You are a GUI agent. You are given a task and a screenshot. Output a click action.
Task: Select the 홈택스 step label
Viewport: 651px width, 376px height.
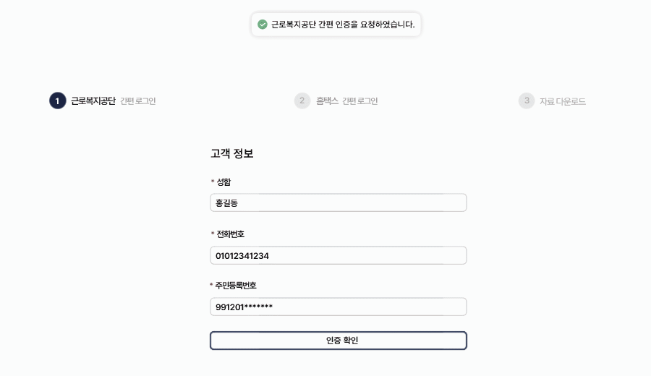click(x=327, y=101)
